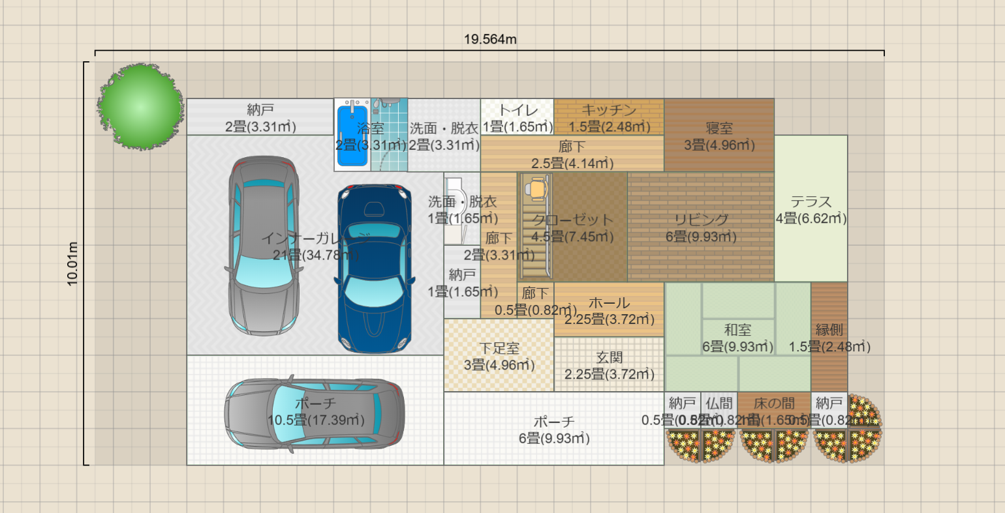Select the リビング 6畳(9.93㎡) room
Image resolution: width=1005 pixels, height=513 pixels.
pyautogui.click(x=701, y=227)
